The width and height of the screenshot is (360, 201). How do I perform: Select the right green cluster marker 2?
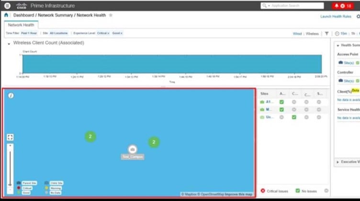[154, 142]
